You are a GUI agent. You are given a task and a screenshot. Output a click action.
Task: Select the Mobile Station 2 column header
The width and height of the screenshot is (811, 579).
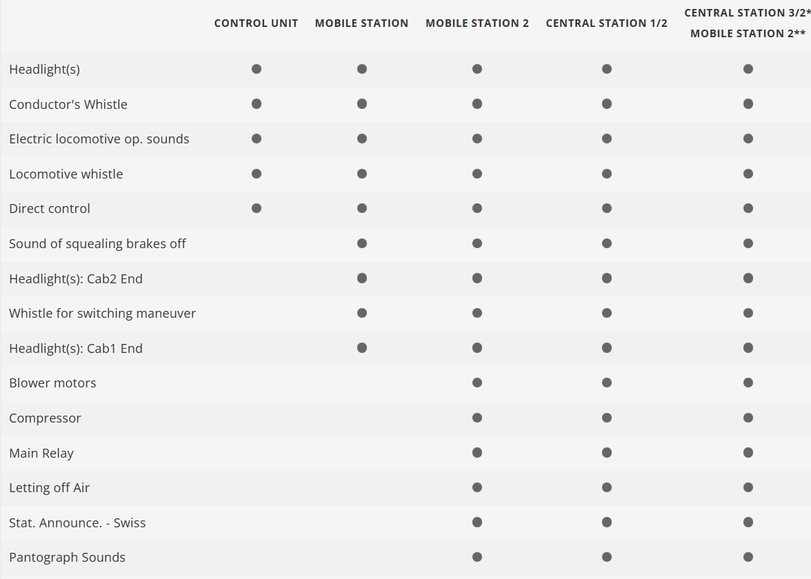[477, 23]
